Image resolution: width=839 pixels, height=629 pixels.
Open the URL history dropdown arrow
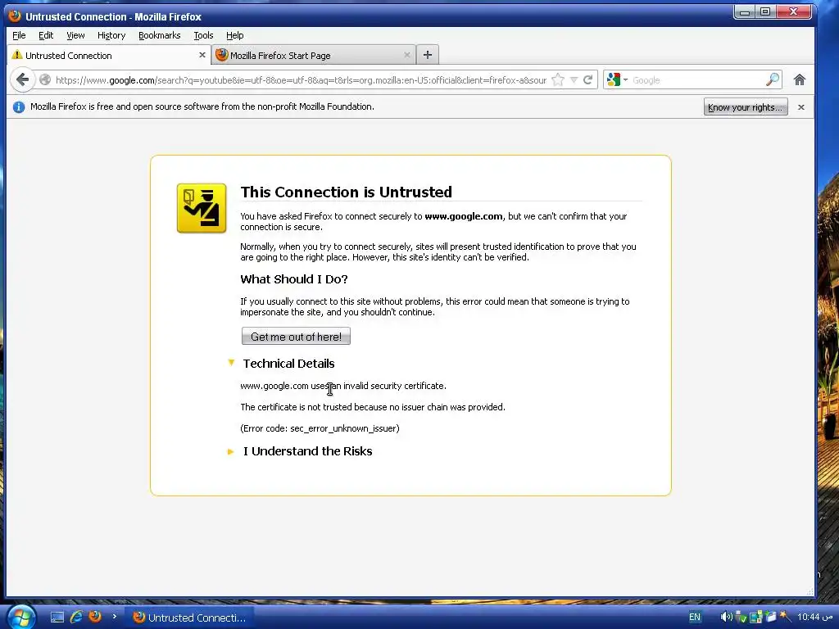[x=574, y=80]
